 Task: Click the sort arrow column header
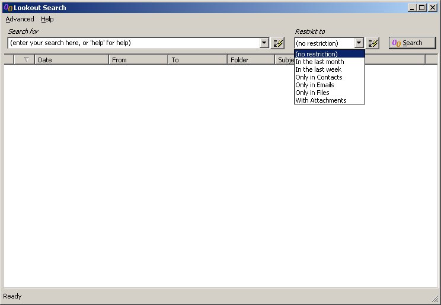coord(24,60)
